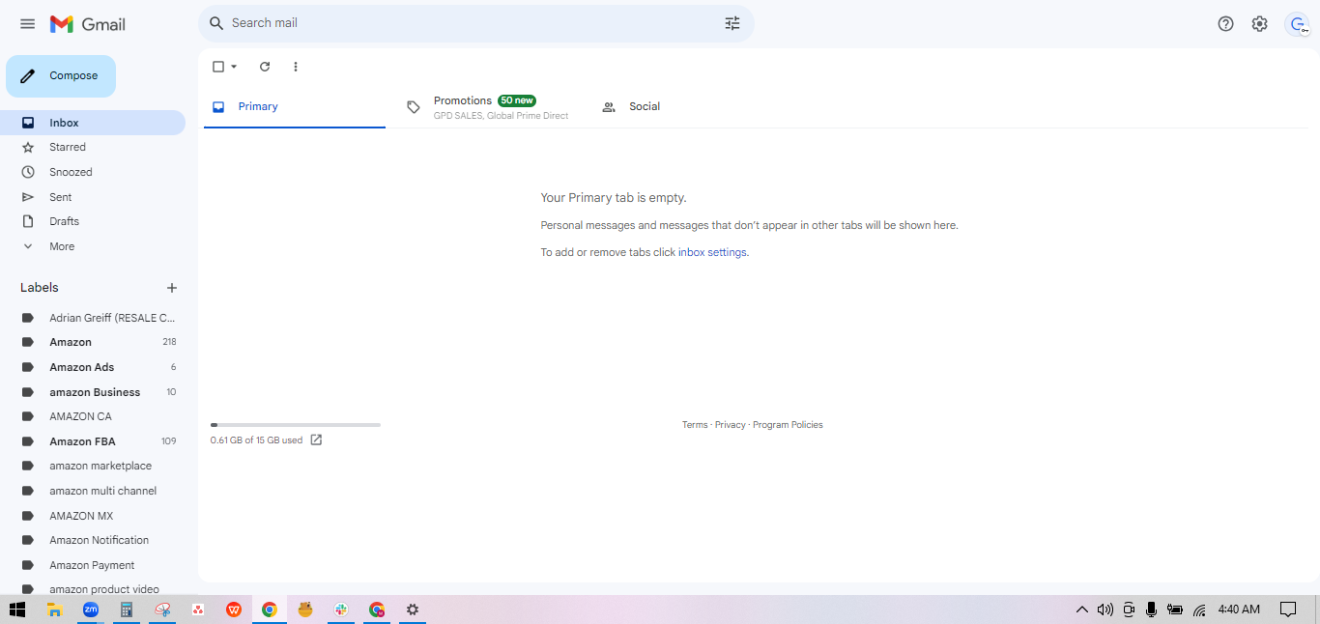
Task: Open the Windows Start menu
Action: 17,610
